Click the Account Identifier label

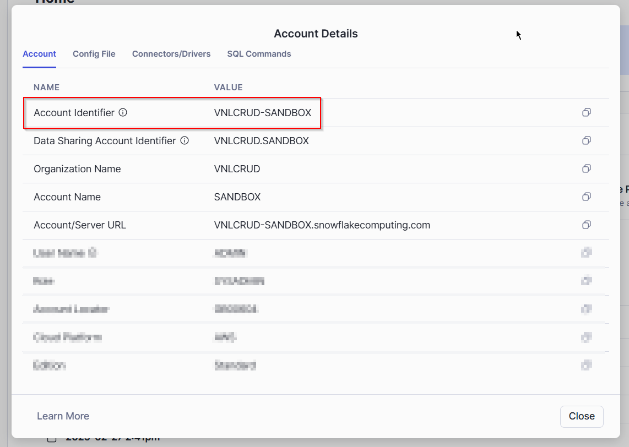click(74, 113)
